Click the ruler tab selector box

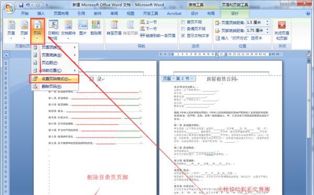[x=6, y=55]
